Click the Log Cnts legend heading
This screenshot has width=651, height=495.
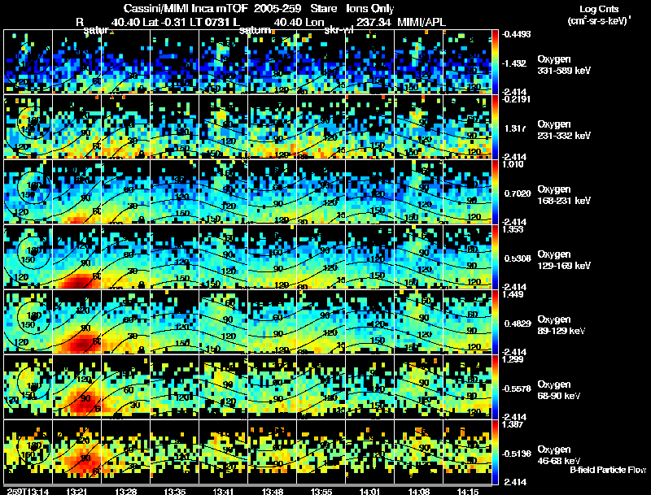[599, 9]
